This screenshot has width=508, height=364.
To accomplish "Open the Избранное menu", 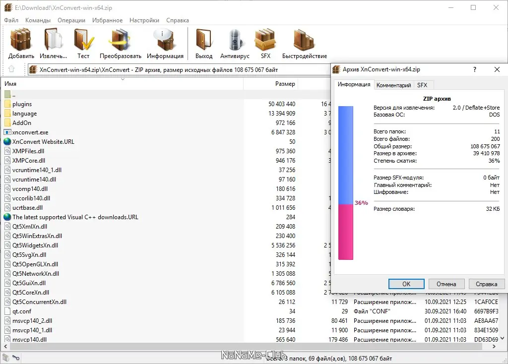I will (x=107, y=20).
